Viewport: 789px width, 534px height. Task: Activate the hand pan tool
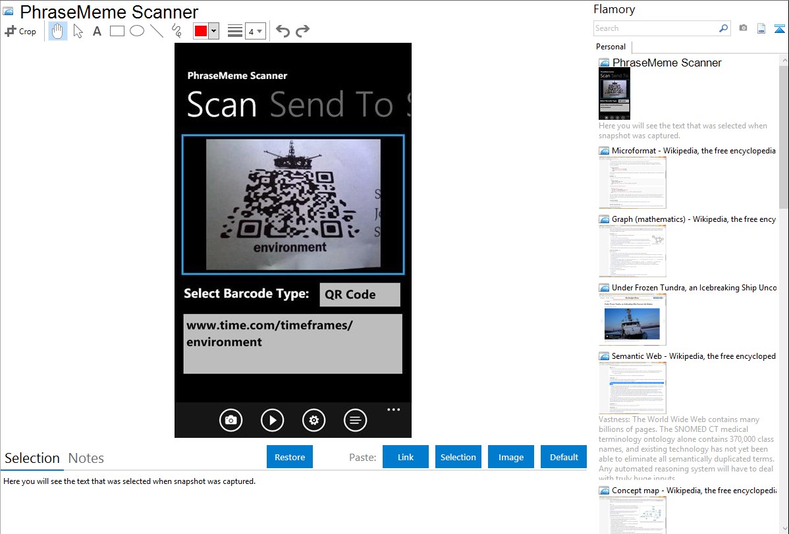pos(57,31)
